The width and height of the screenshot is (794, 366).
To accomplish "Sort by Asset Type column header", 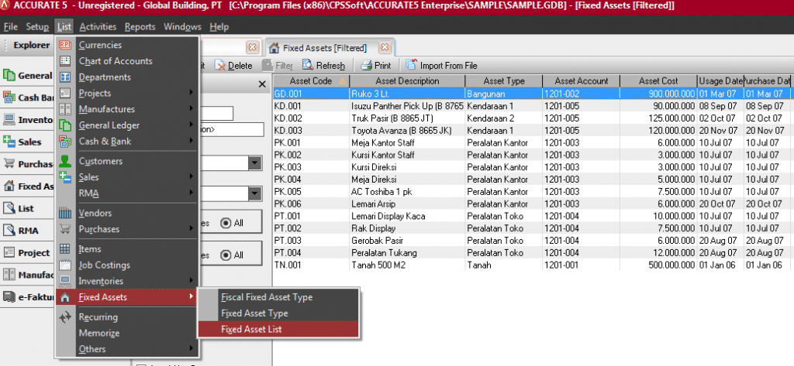I will click(504, 81).
